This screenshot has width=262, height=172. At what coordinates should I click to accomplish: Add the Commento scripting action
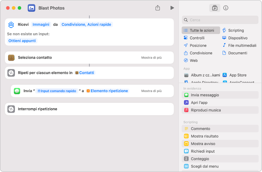[x=200, y=129]
